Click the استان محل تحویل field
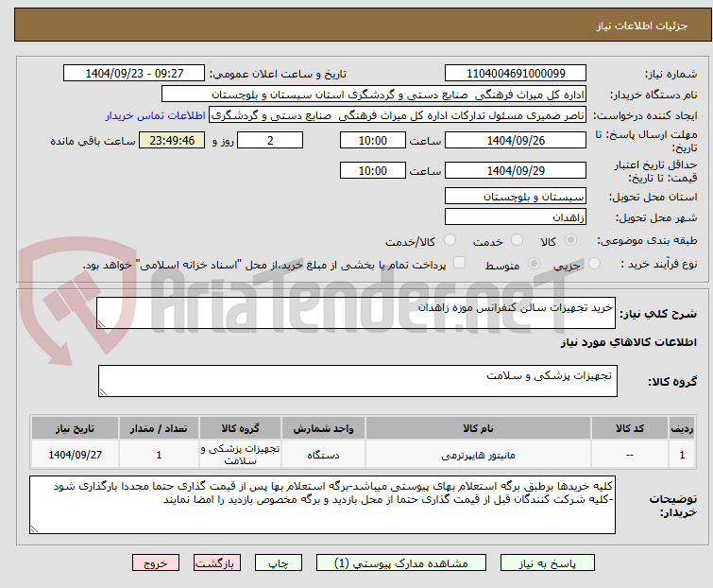The height and width of the screenshot is (588, 713). click(516, 196)
